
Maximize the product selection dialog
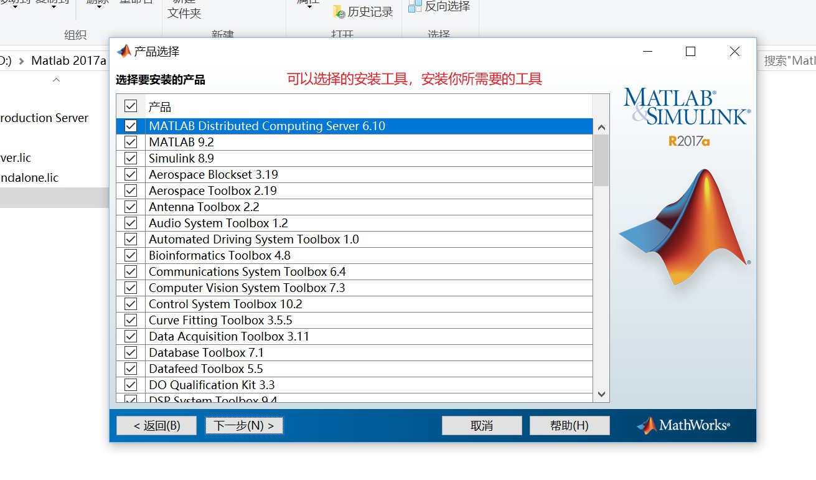click(x=690, y=52)
